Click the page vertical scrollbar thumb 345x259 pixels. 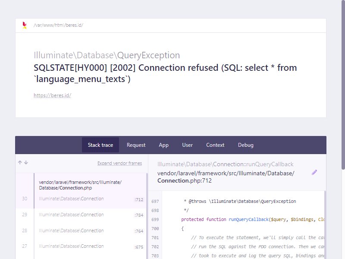(x=343, y=85)
